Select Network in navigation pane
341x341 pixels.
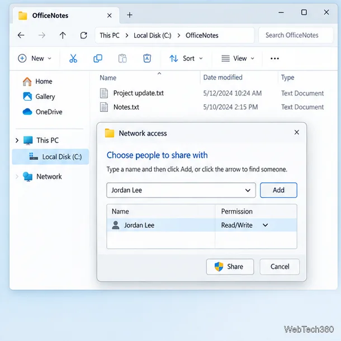(42, 177)
